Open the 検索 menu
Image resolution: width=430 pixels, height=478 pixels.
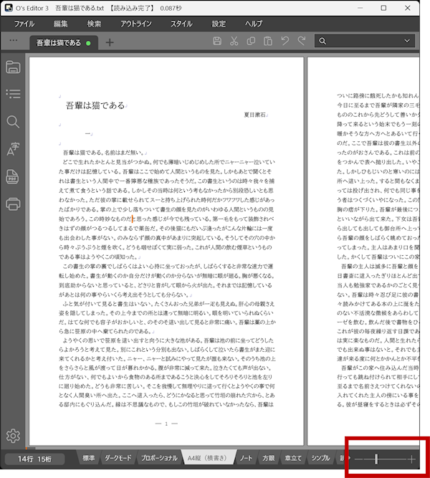94,24
